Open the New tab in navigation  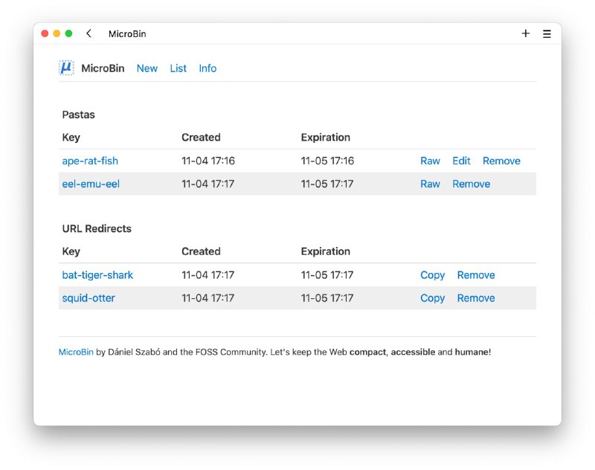[x=147, y=68]
